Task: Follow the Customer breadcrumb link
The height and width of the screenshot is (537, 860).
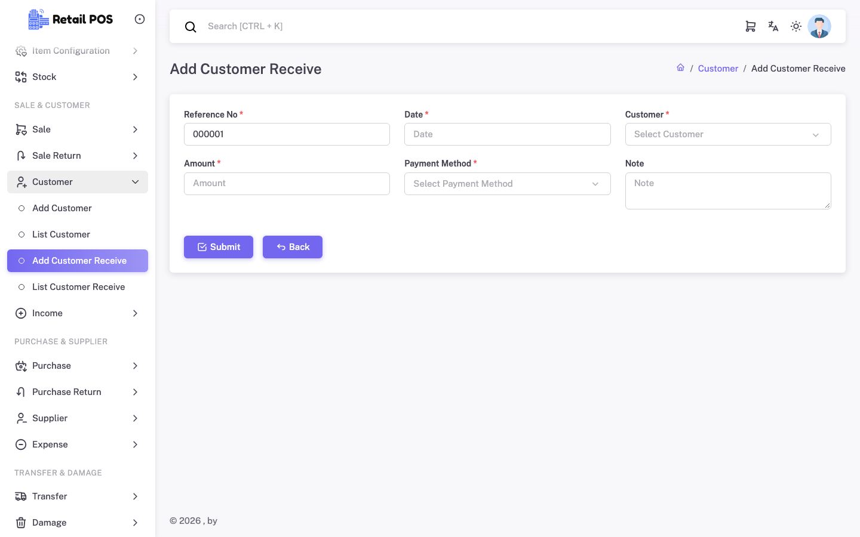Action: pyautogui.click(x=718, y=69)
